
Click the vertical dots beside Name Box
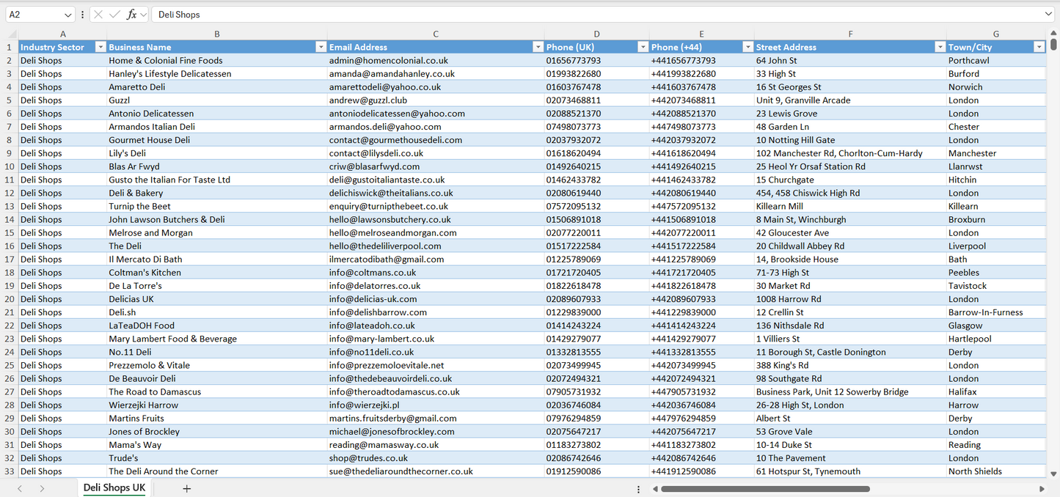click(82, 15)
